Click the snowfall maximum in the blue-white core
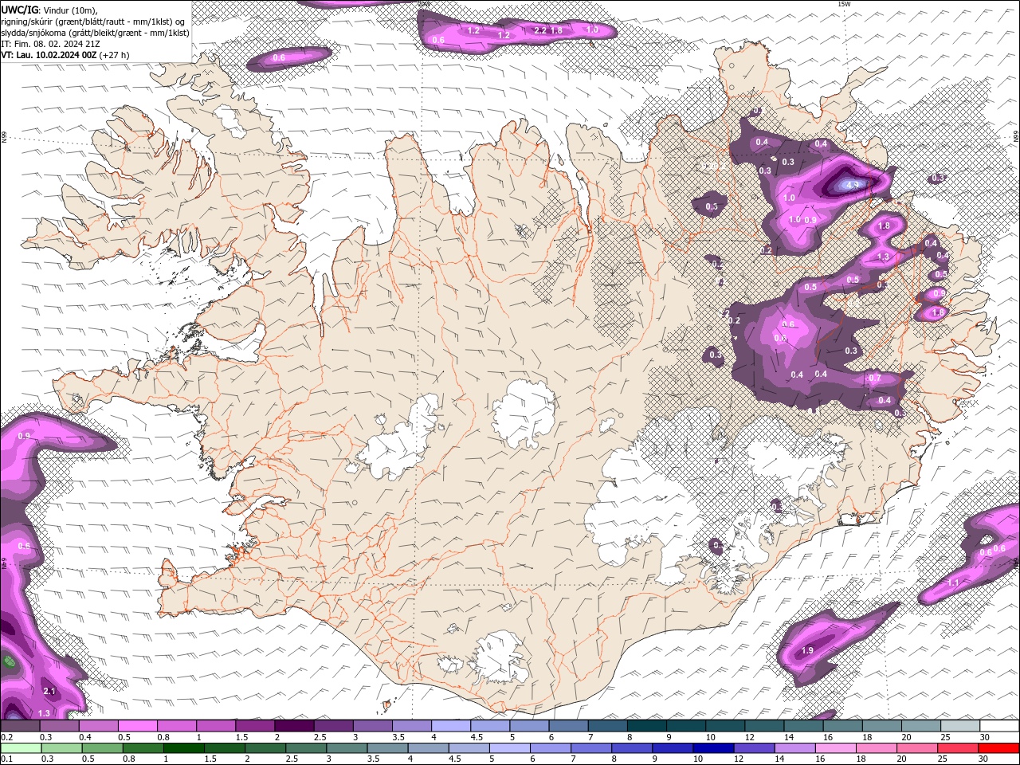This screenshot has height=765, width=1020. tap(852, 185)
